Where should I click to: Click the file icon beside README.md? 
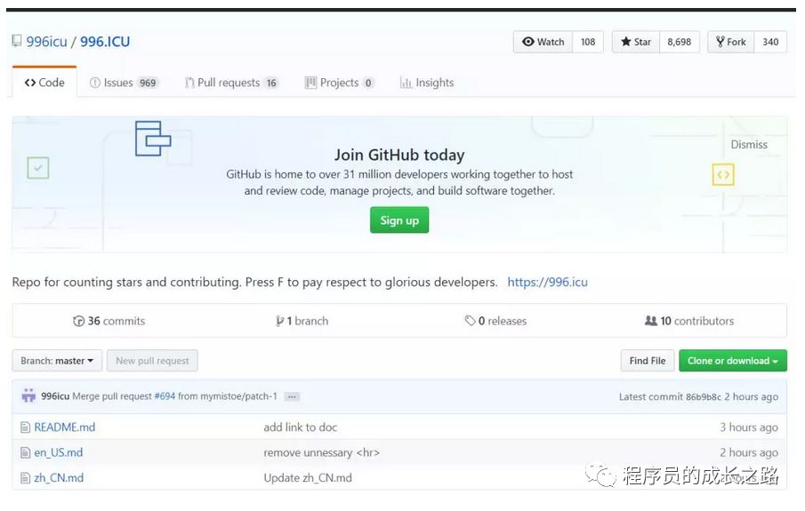pos(25,427)
